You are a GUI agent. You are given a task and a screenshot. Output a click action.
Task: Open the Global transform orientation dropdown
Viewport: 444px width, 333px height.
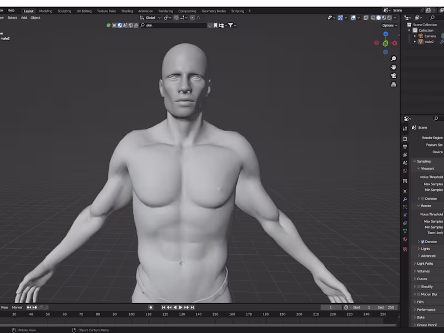[x=150, y=18]
